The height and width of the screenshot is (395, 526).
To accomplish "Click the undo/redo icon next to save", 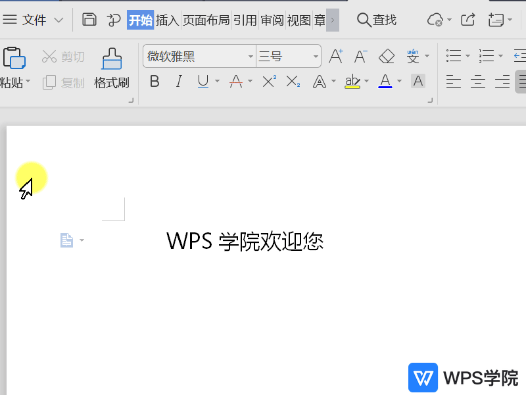I will click(114, 20).
